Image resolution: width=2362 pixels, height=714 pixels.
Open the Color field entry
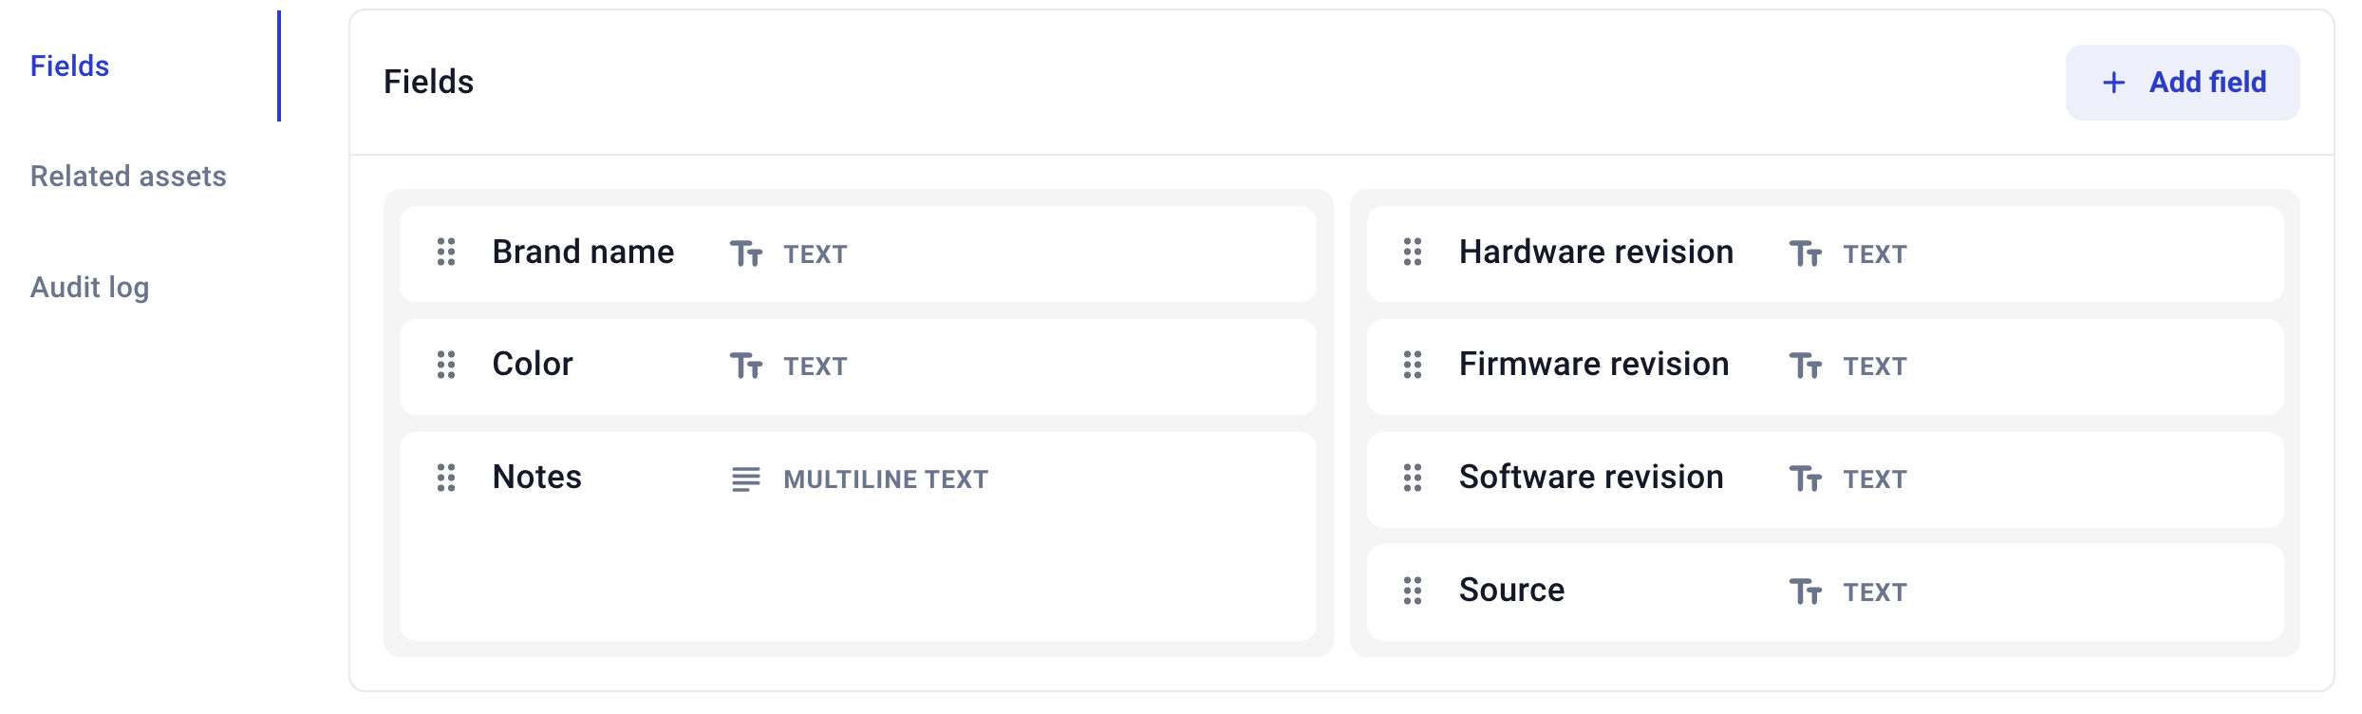coord(533,365)
